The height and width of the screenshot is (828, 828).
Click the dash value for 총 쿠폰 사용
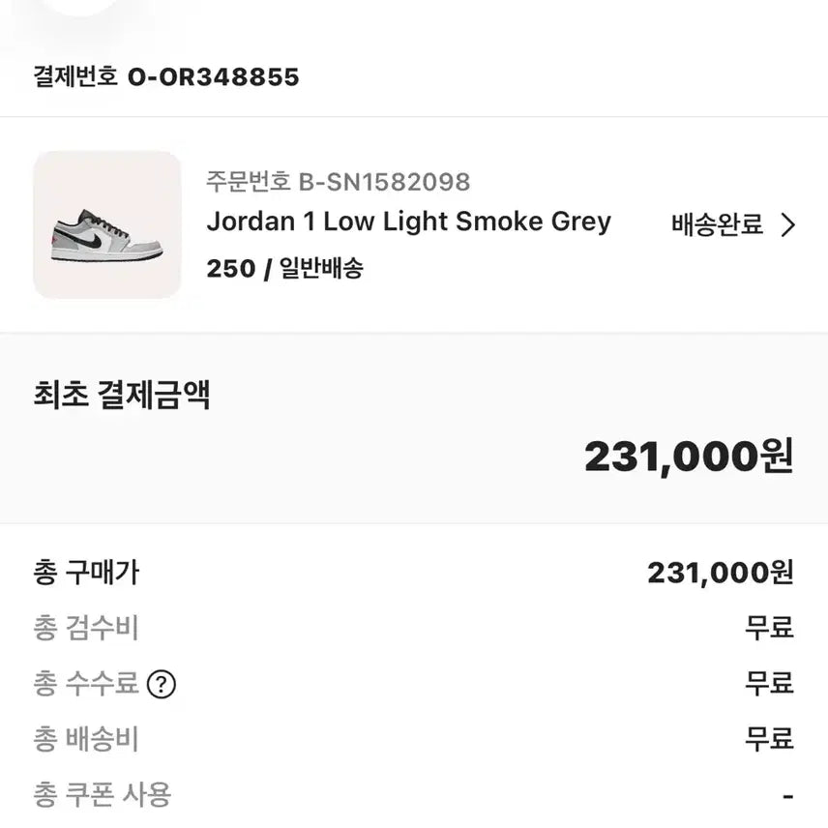click(x=787, y=797)
